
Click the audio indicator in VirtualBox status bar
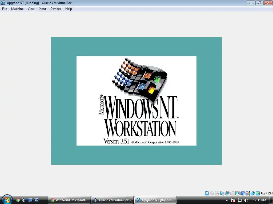[222, 193]
